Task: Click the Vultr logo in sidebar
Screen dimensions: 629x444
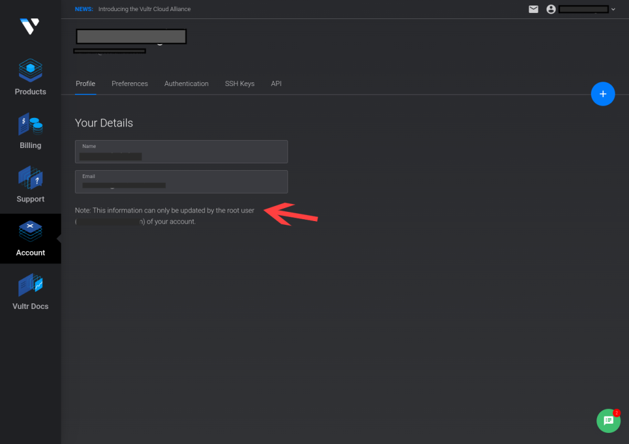Action: (29, 26)
